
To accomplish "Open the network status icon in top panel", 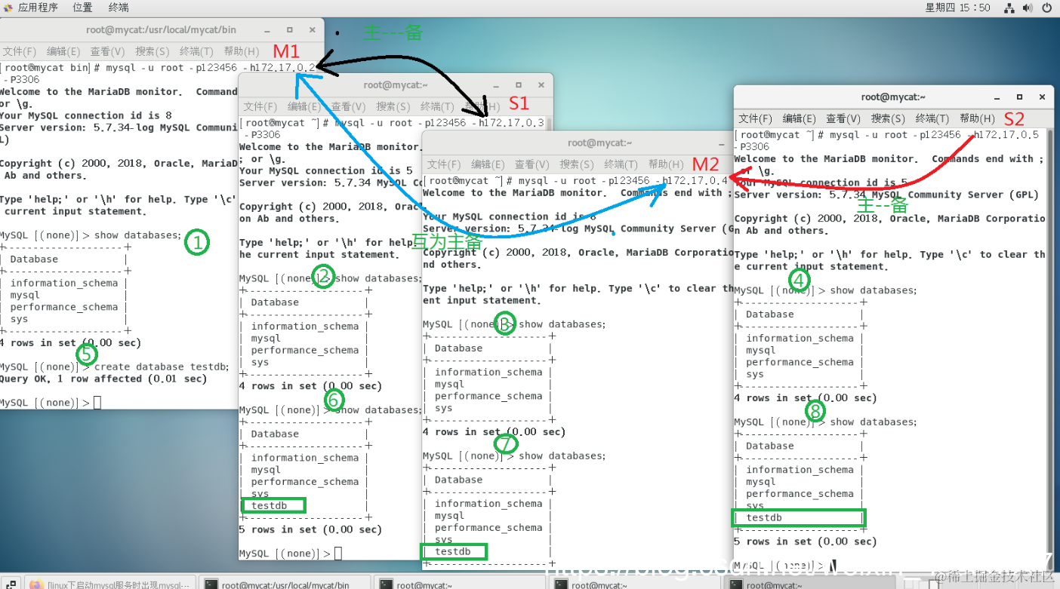I will (1009, 8).
